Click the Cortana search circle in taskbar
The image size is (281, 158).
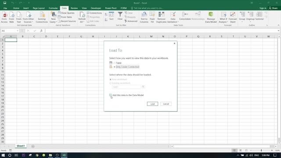tap(10, 155)
